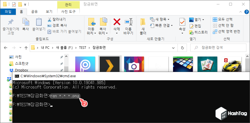250x123 pixels.
Task: Click 선택 안 함 (Select none)
Action: 223,25
